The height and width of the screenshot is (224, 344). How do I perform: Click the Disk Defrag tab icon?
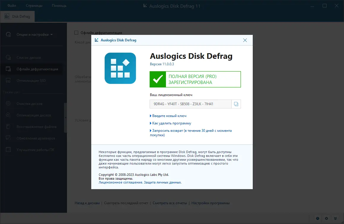pos(7,17)
